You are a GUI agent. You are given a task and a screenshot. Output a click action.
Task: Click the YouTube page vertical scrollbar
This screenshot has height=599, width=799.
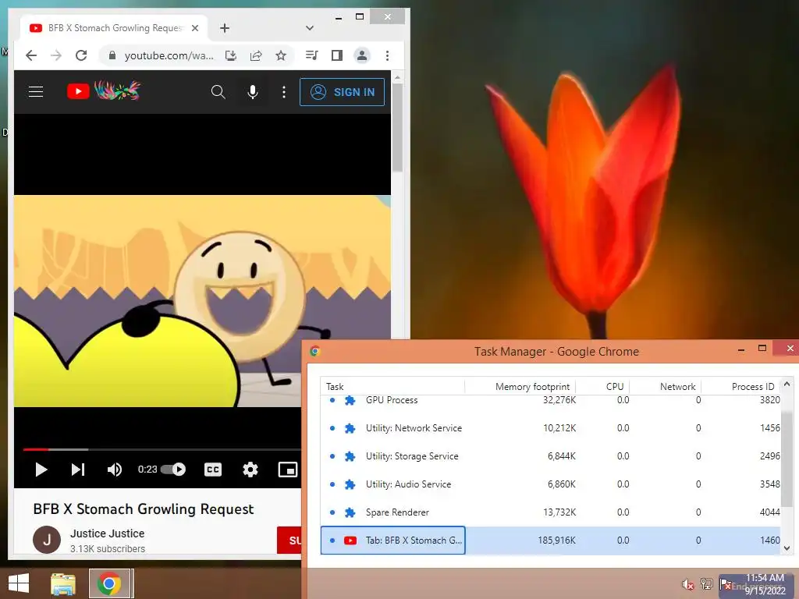397,127
